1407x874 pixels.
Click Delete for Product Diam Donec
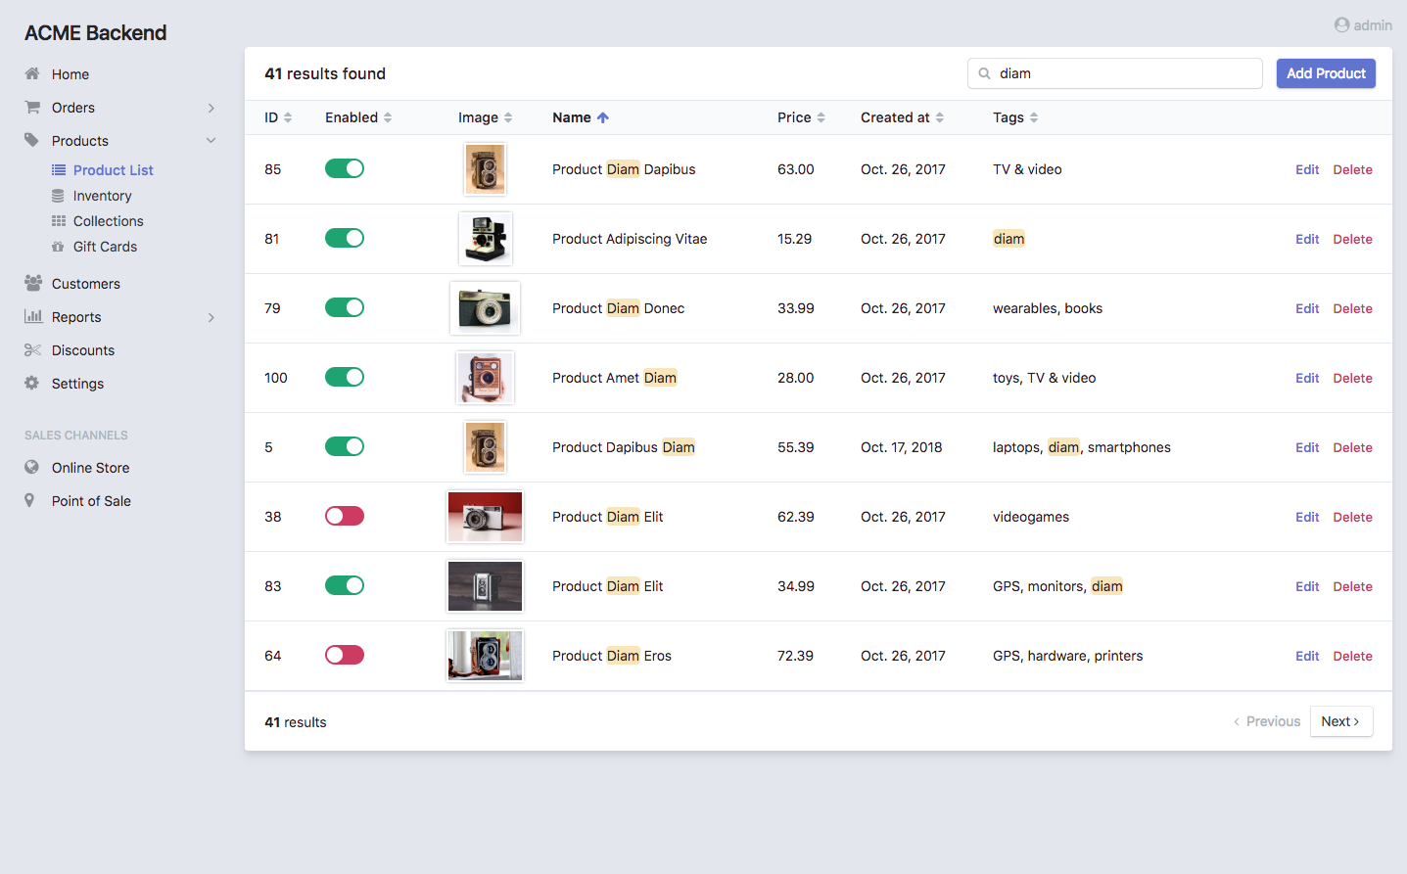1352,308
